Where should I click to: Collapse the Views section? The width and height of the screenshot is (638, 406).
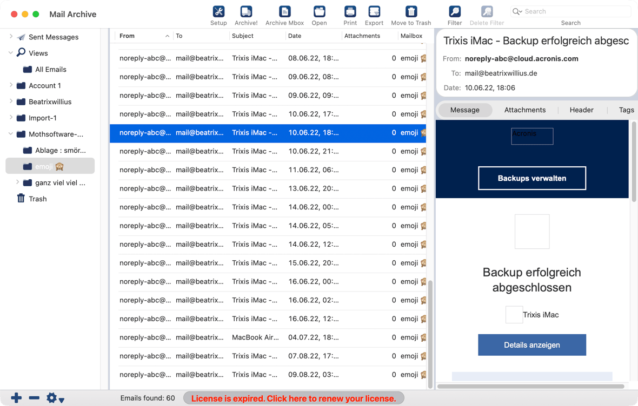tap(11, 53)
